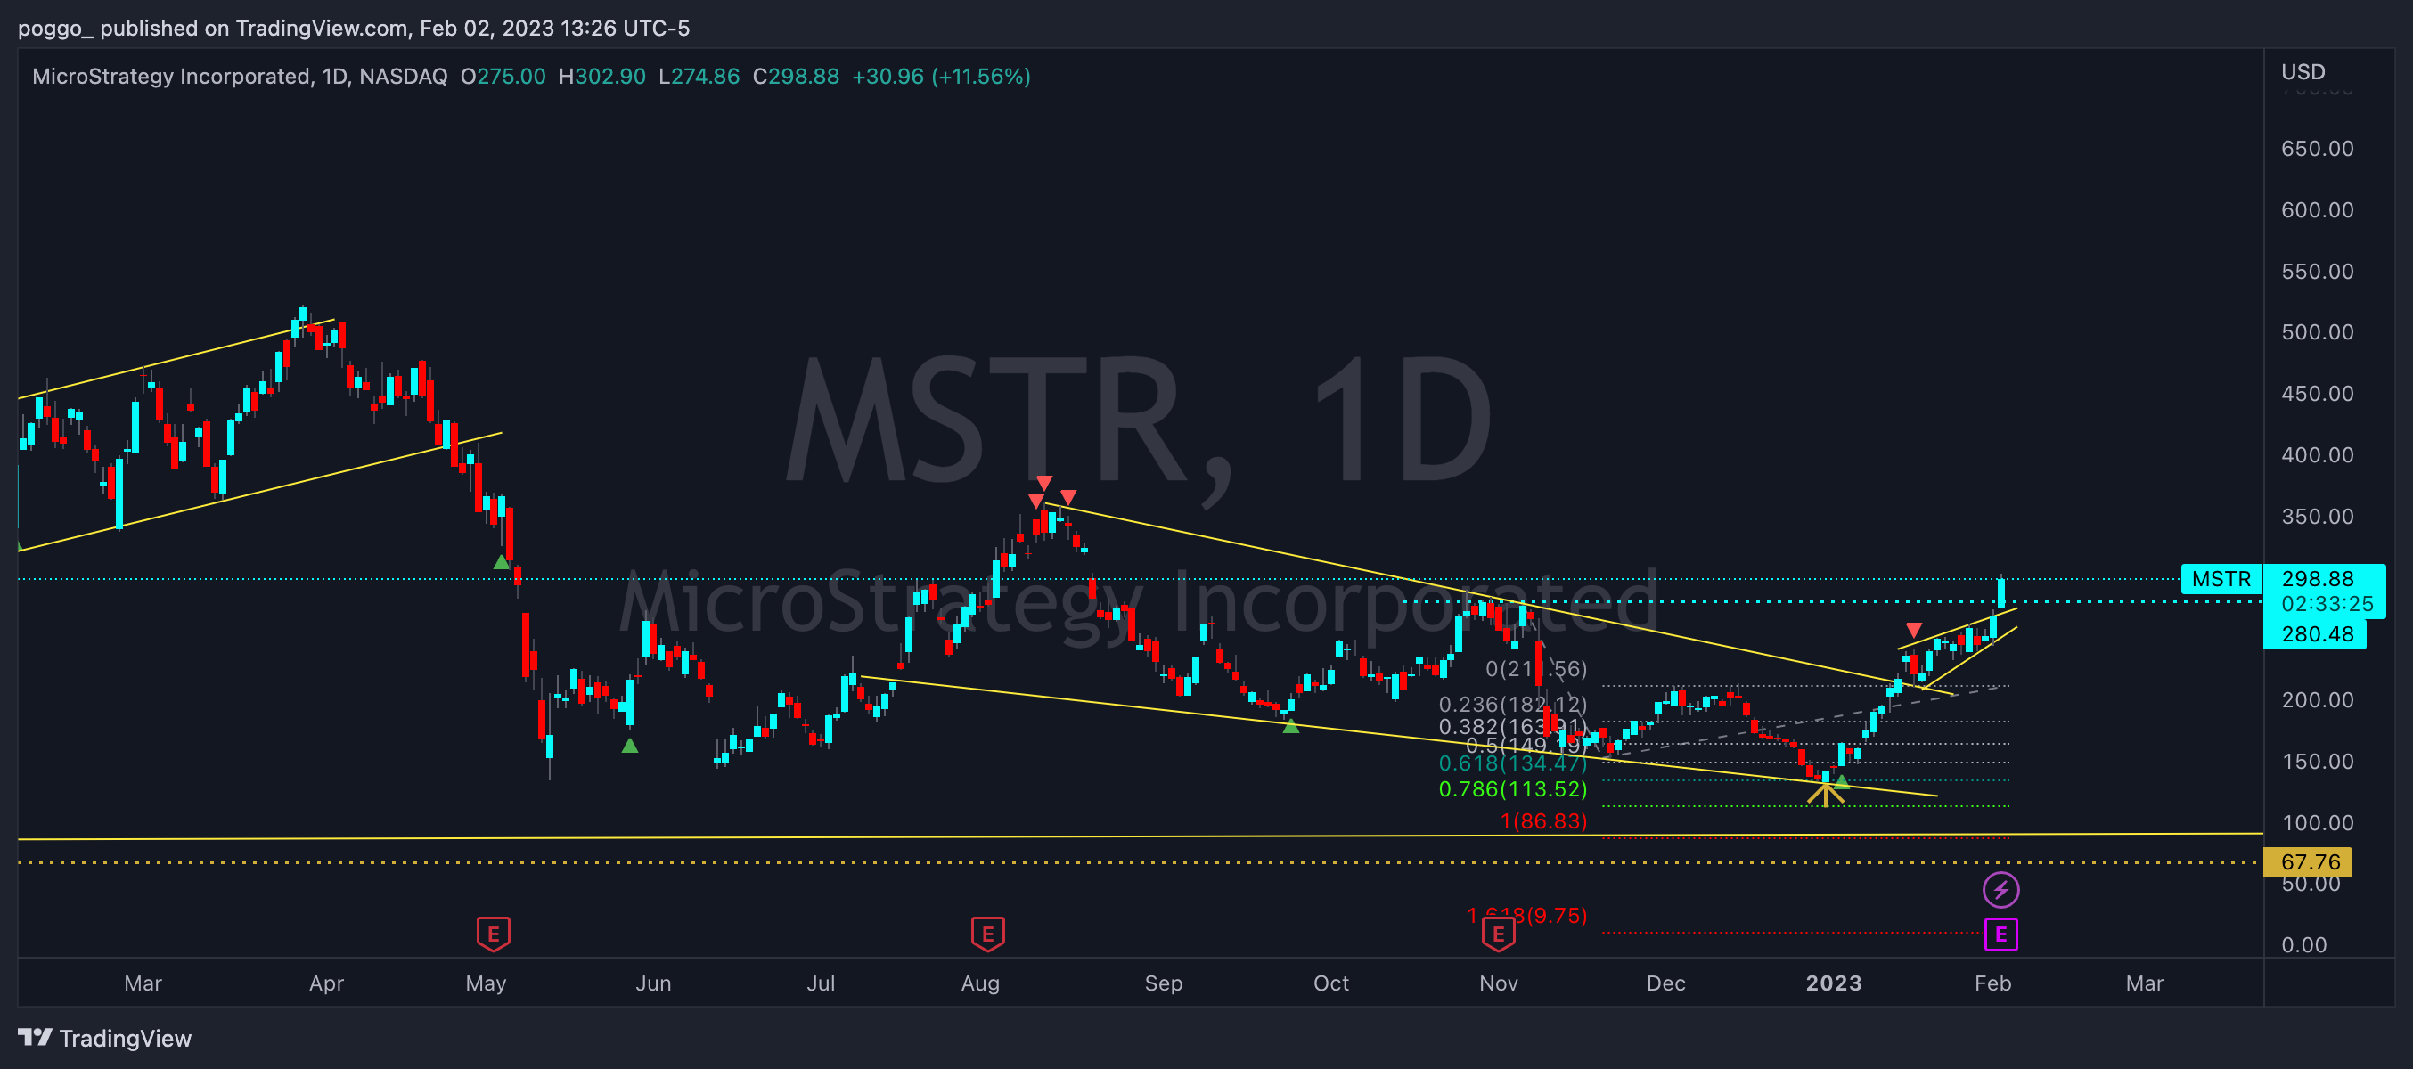
Task: Click the 1(86.83) Fibonacci level label
Action: 1543,821
